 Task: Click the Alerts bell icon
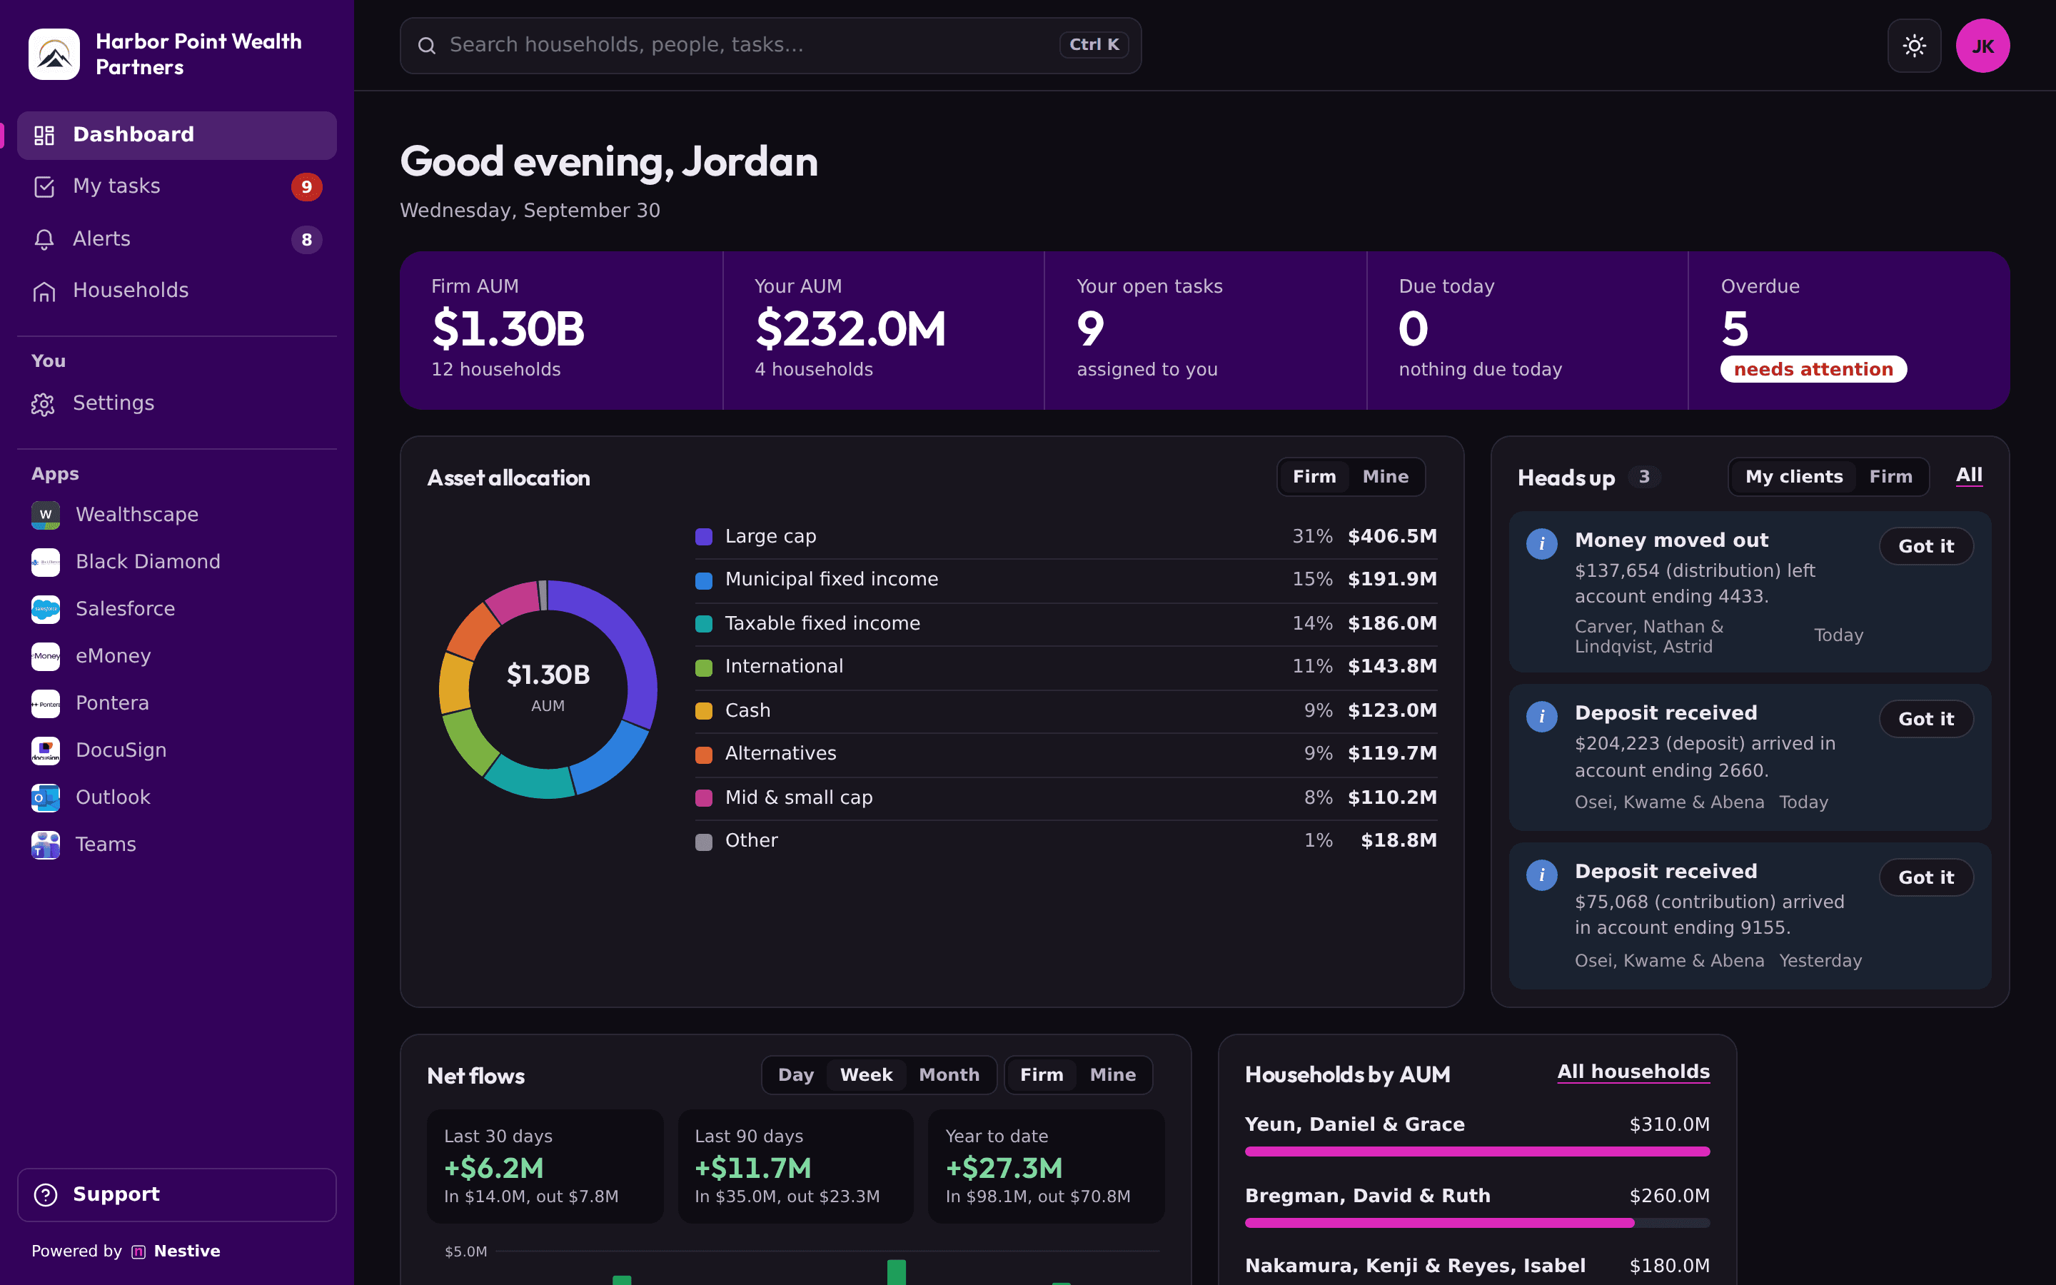[x=44, y=240]
